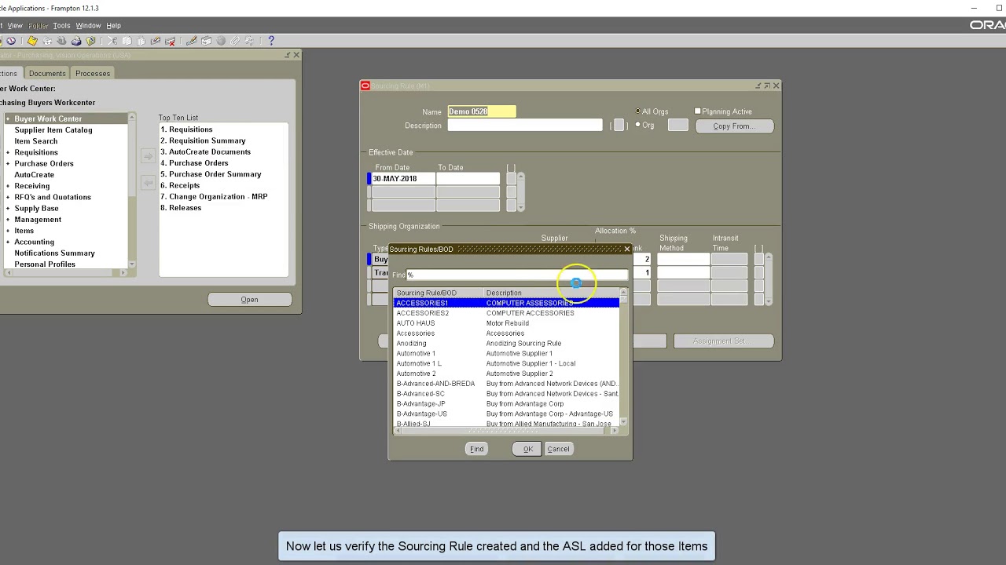Toggle the Planning Active checkbox
This screenshot has width=1006, height=565.
tap(697, 111)
